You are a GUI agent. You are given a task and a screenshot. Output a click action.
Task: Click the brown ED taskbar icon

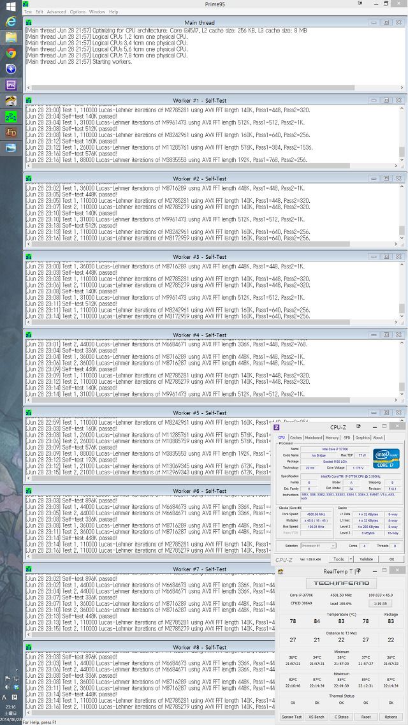[11, 132]
